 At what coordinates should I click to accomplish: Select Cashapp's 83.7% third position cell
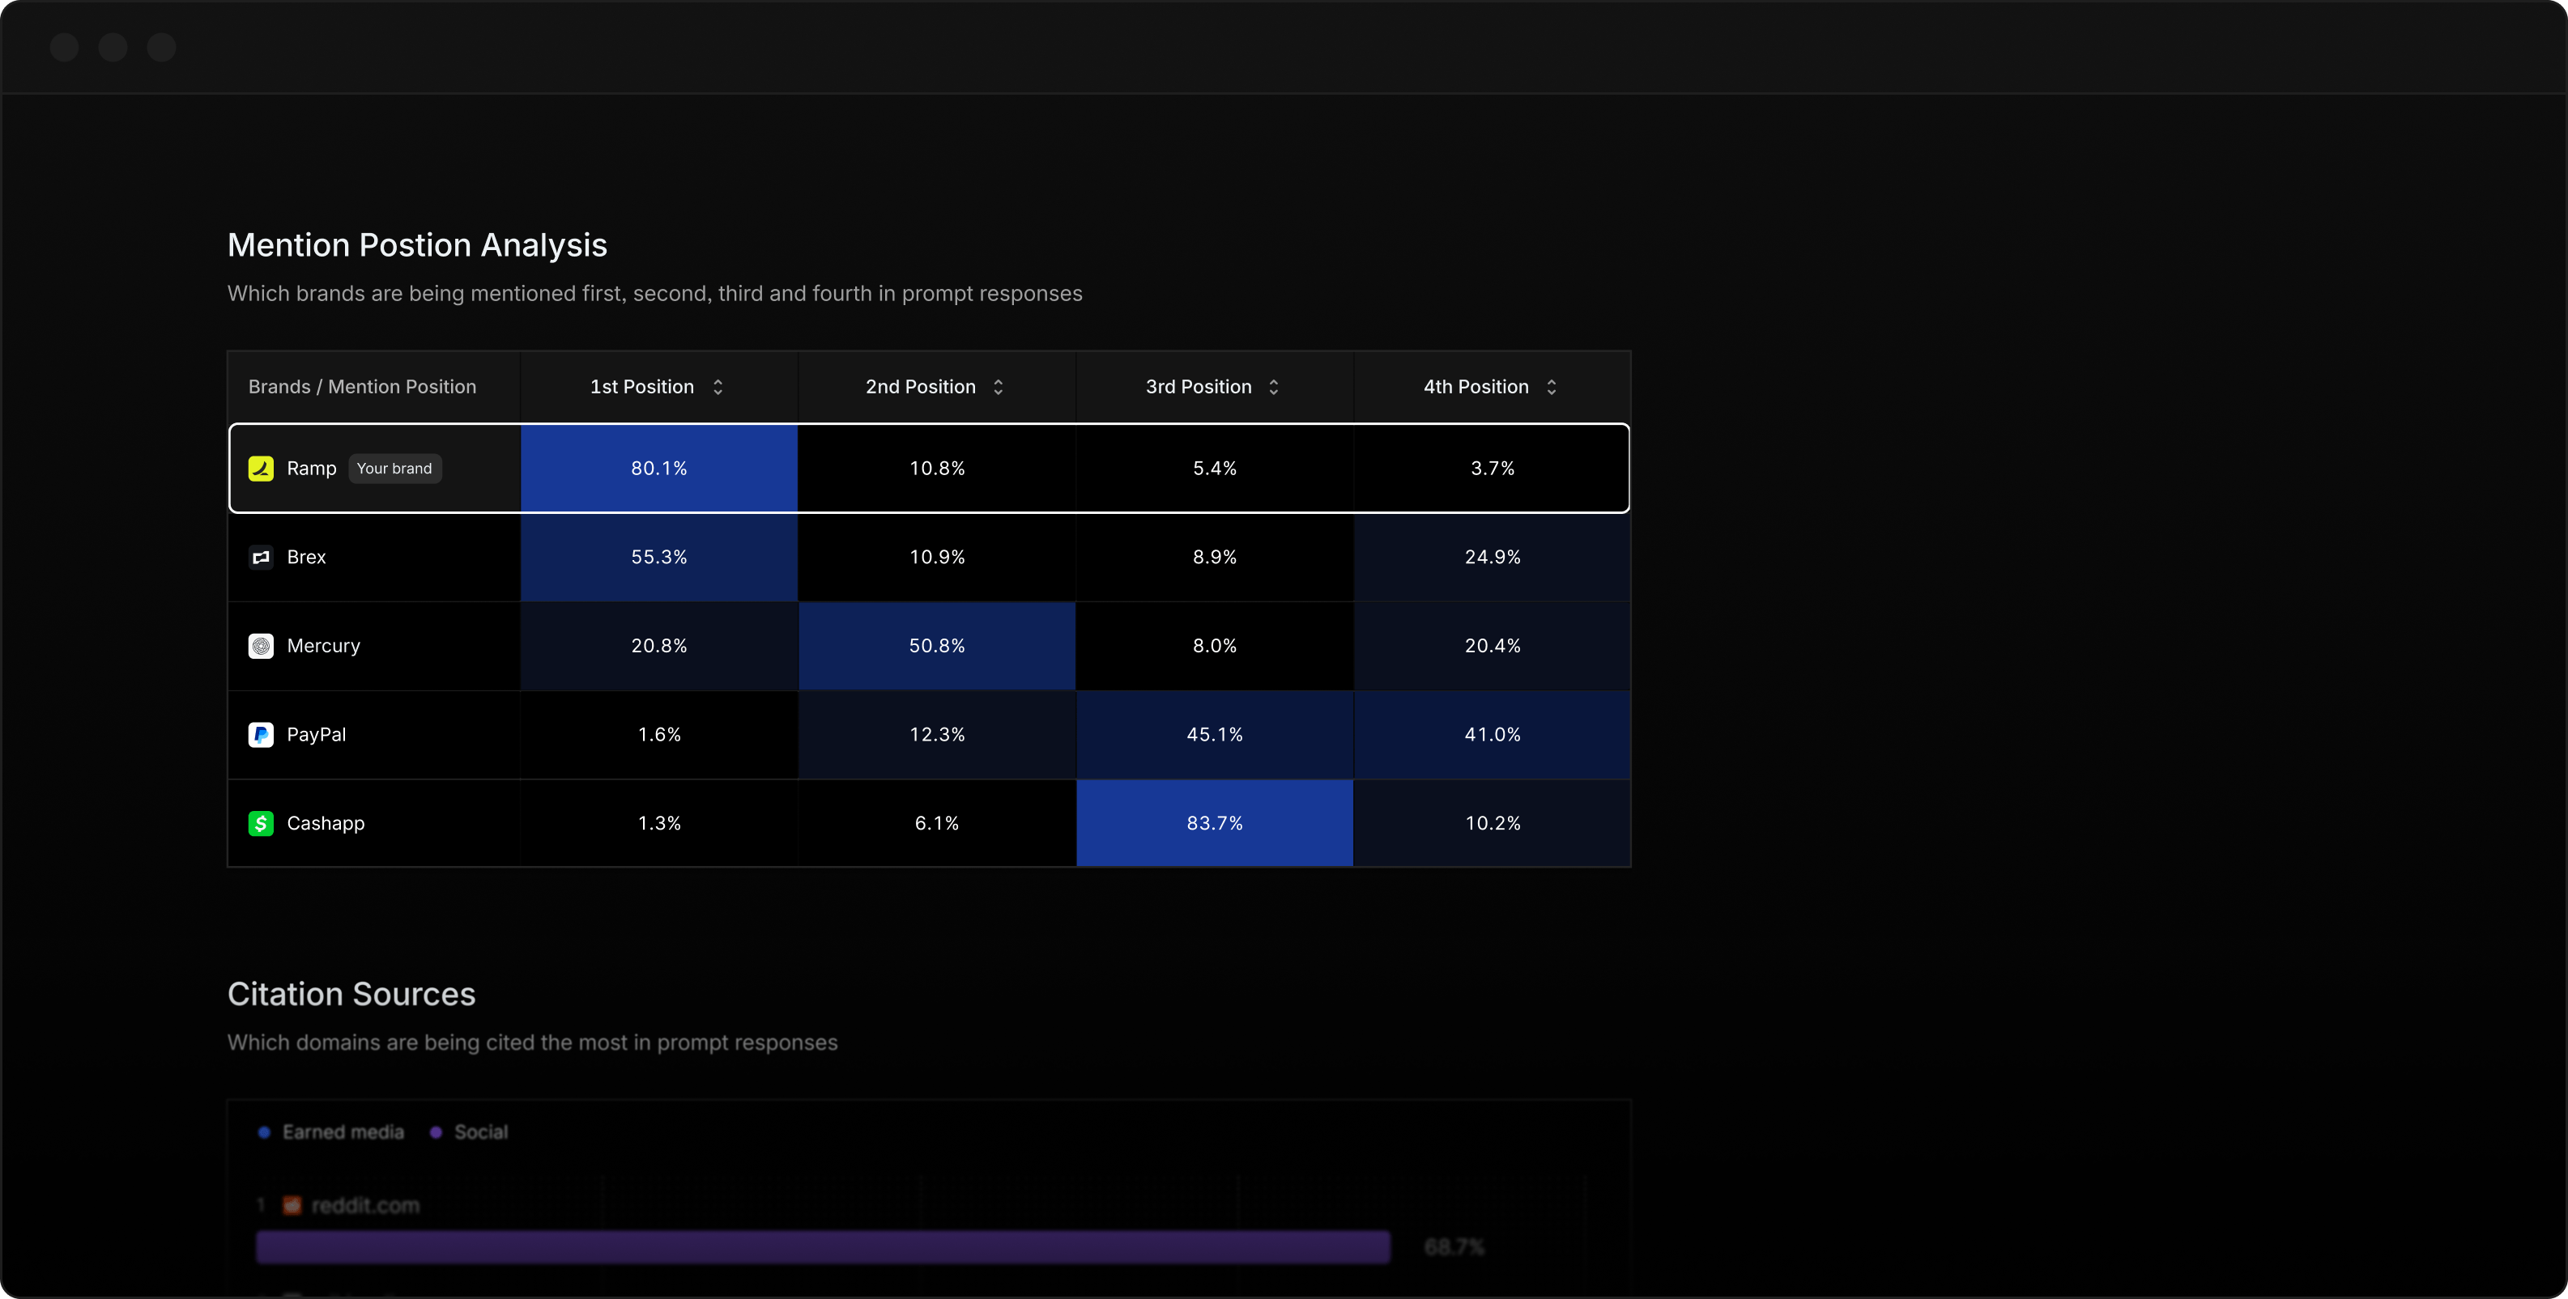[1214, 823]
